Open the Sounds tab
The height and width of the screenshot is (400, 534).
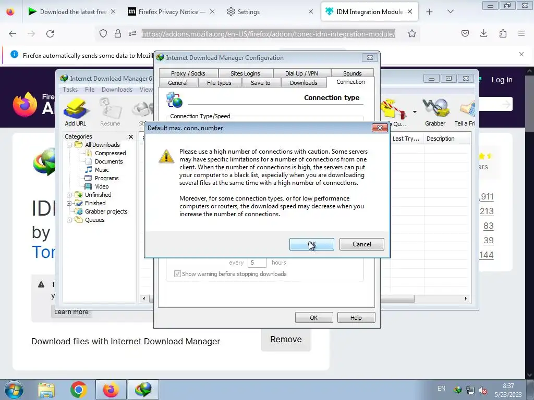click(x=352, y=73)
